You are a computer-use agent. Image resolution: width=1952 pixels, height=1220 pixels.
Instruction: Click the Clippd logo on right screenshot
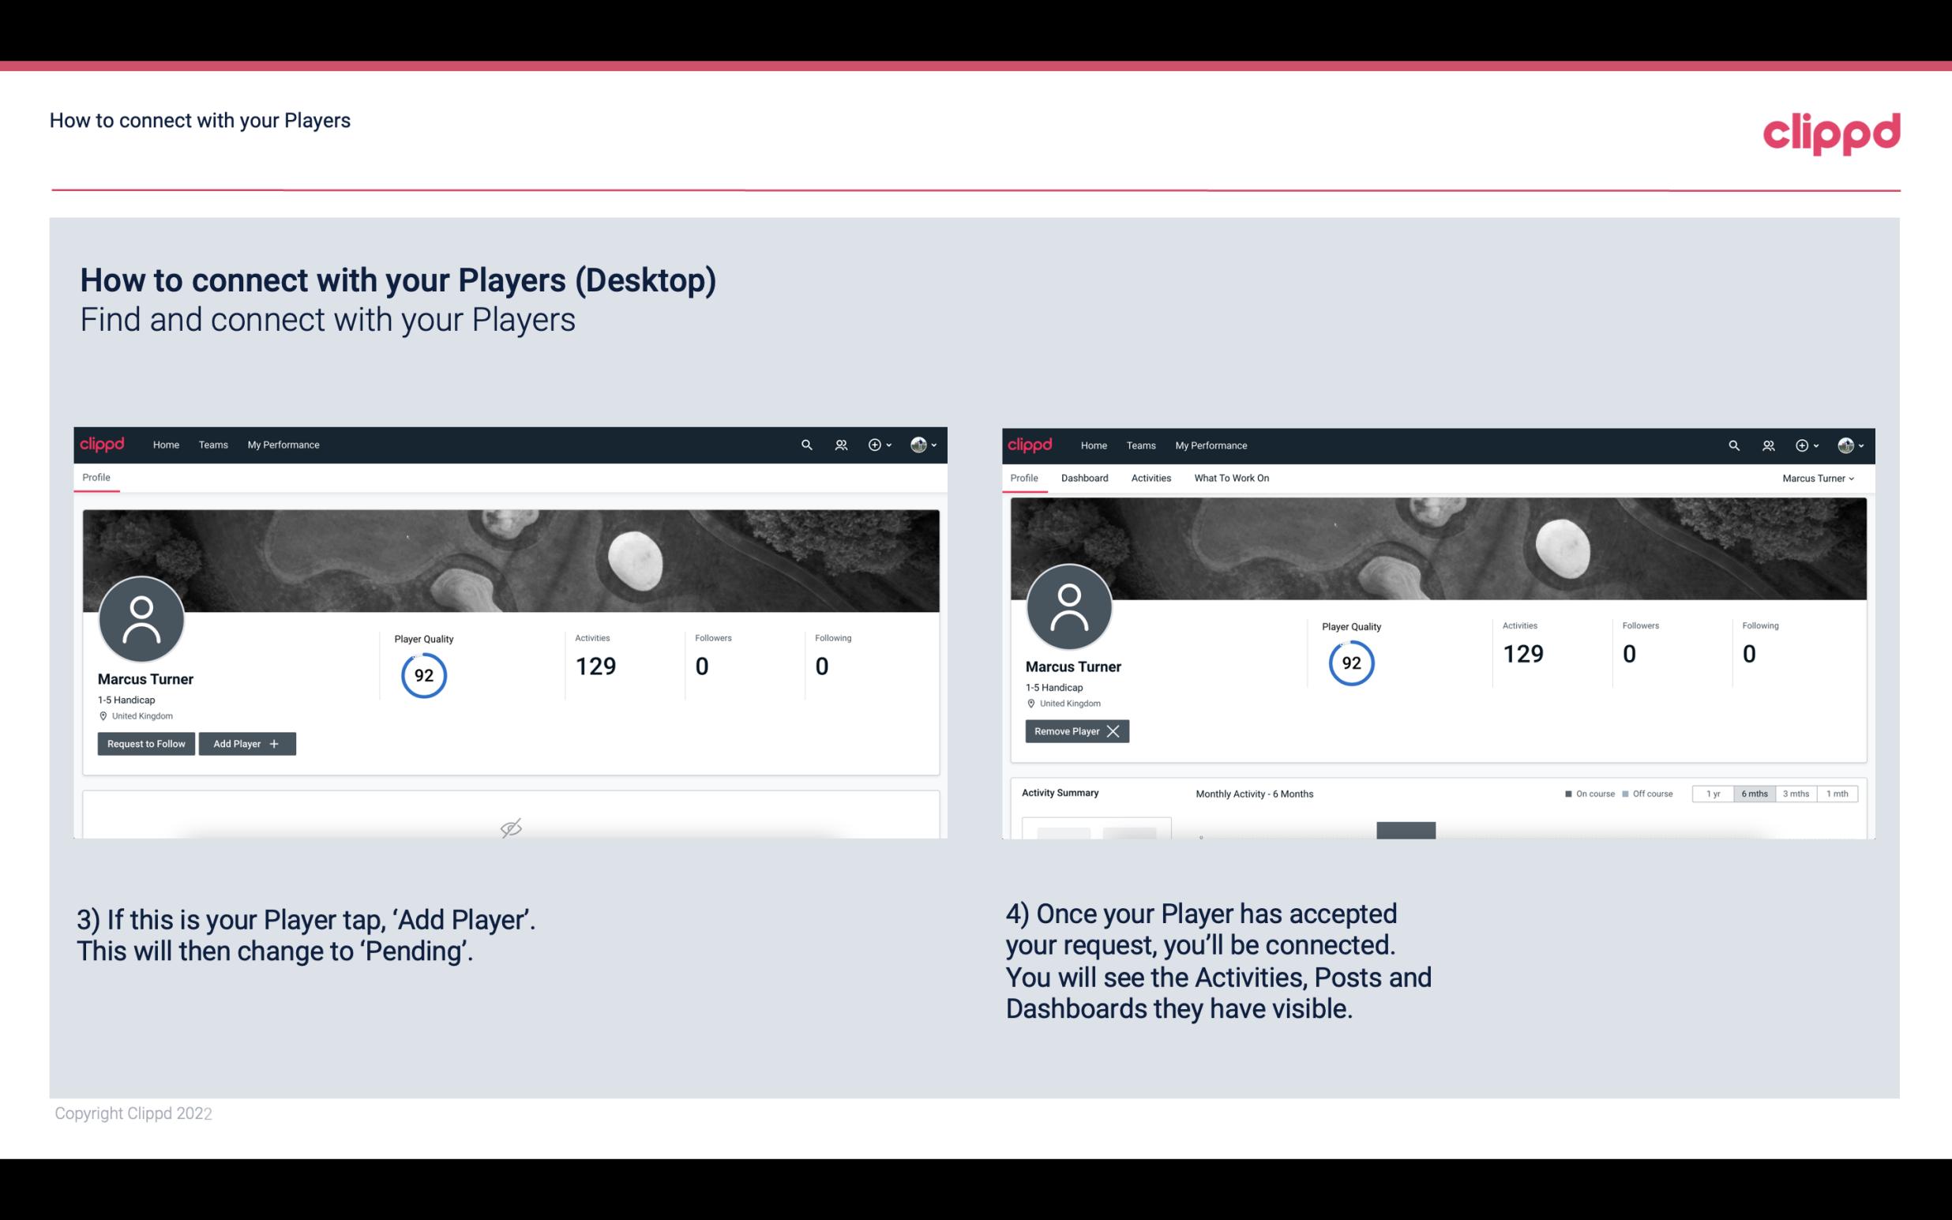click(x=1030, y=444)
